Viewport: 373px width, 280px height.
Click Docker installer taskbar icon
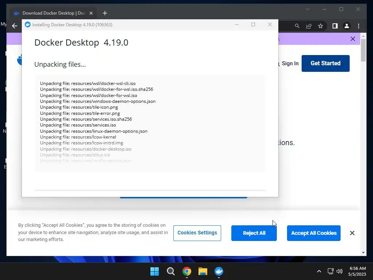219,271
